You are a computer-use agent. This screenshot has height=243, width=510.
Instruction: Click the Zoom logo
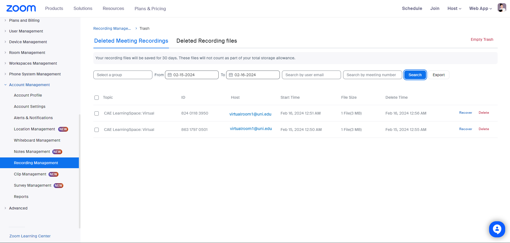click(21, 8)
